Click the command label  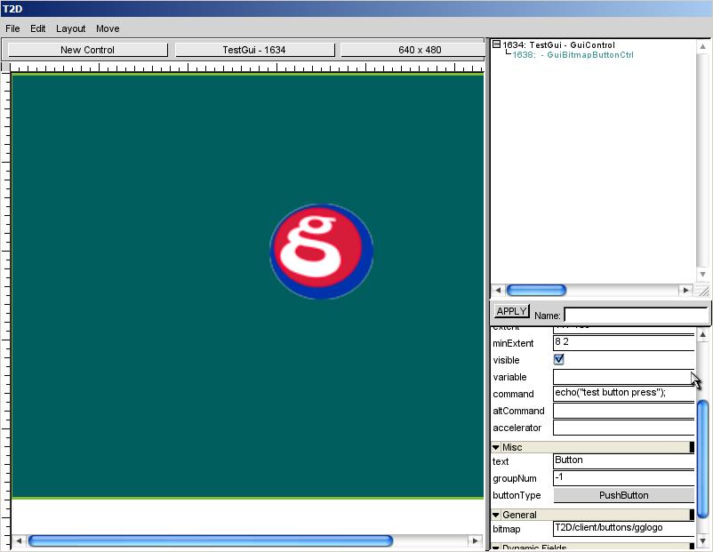pos(513,394)
